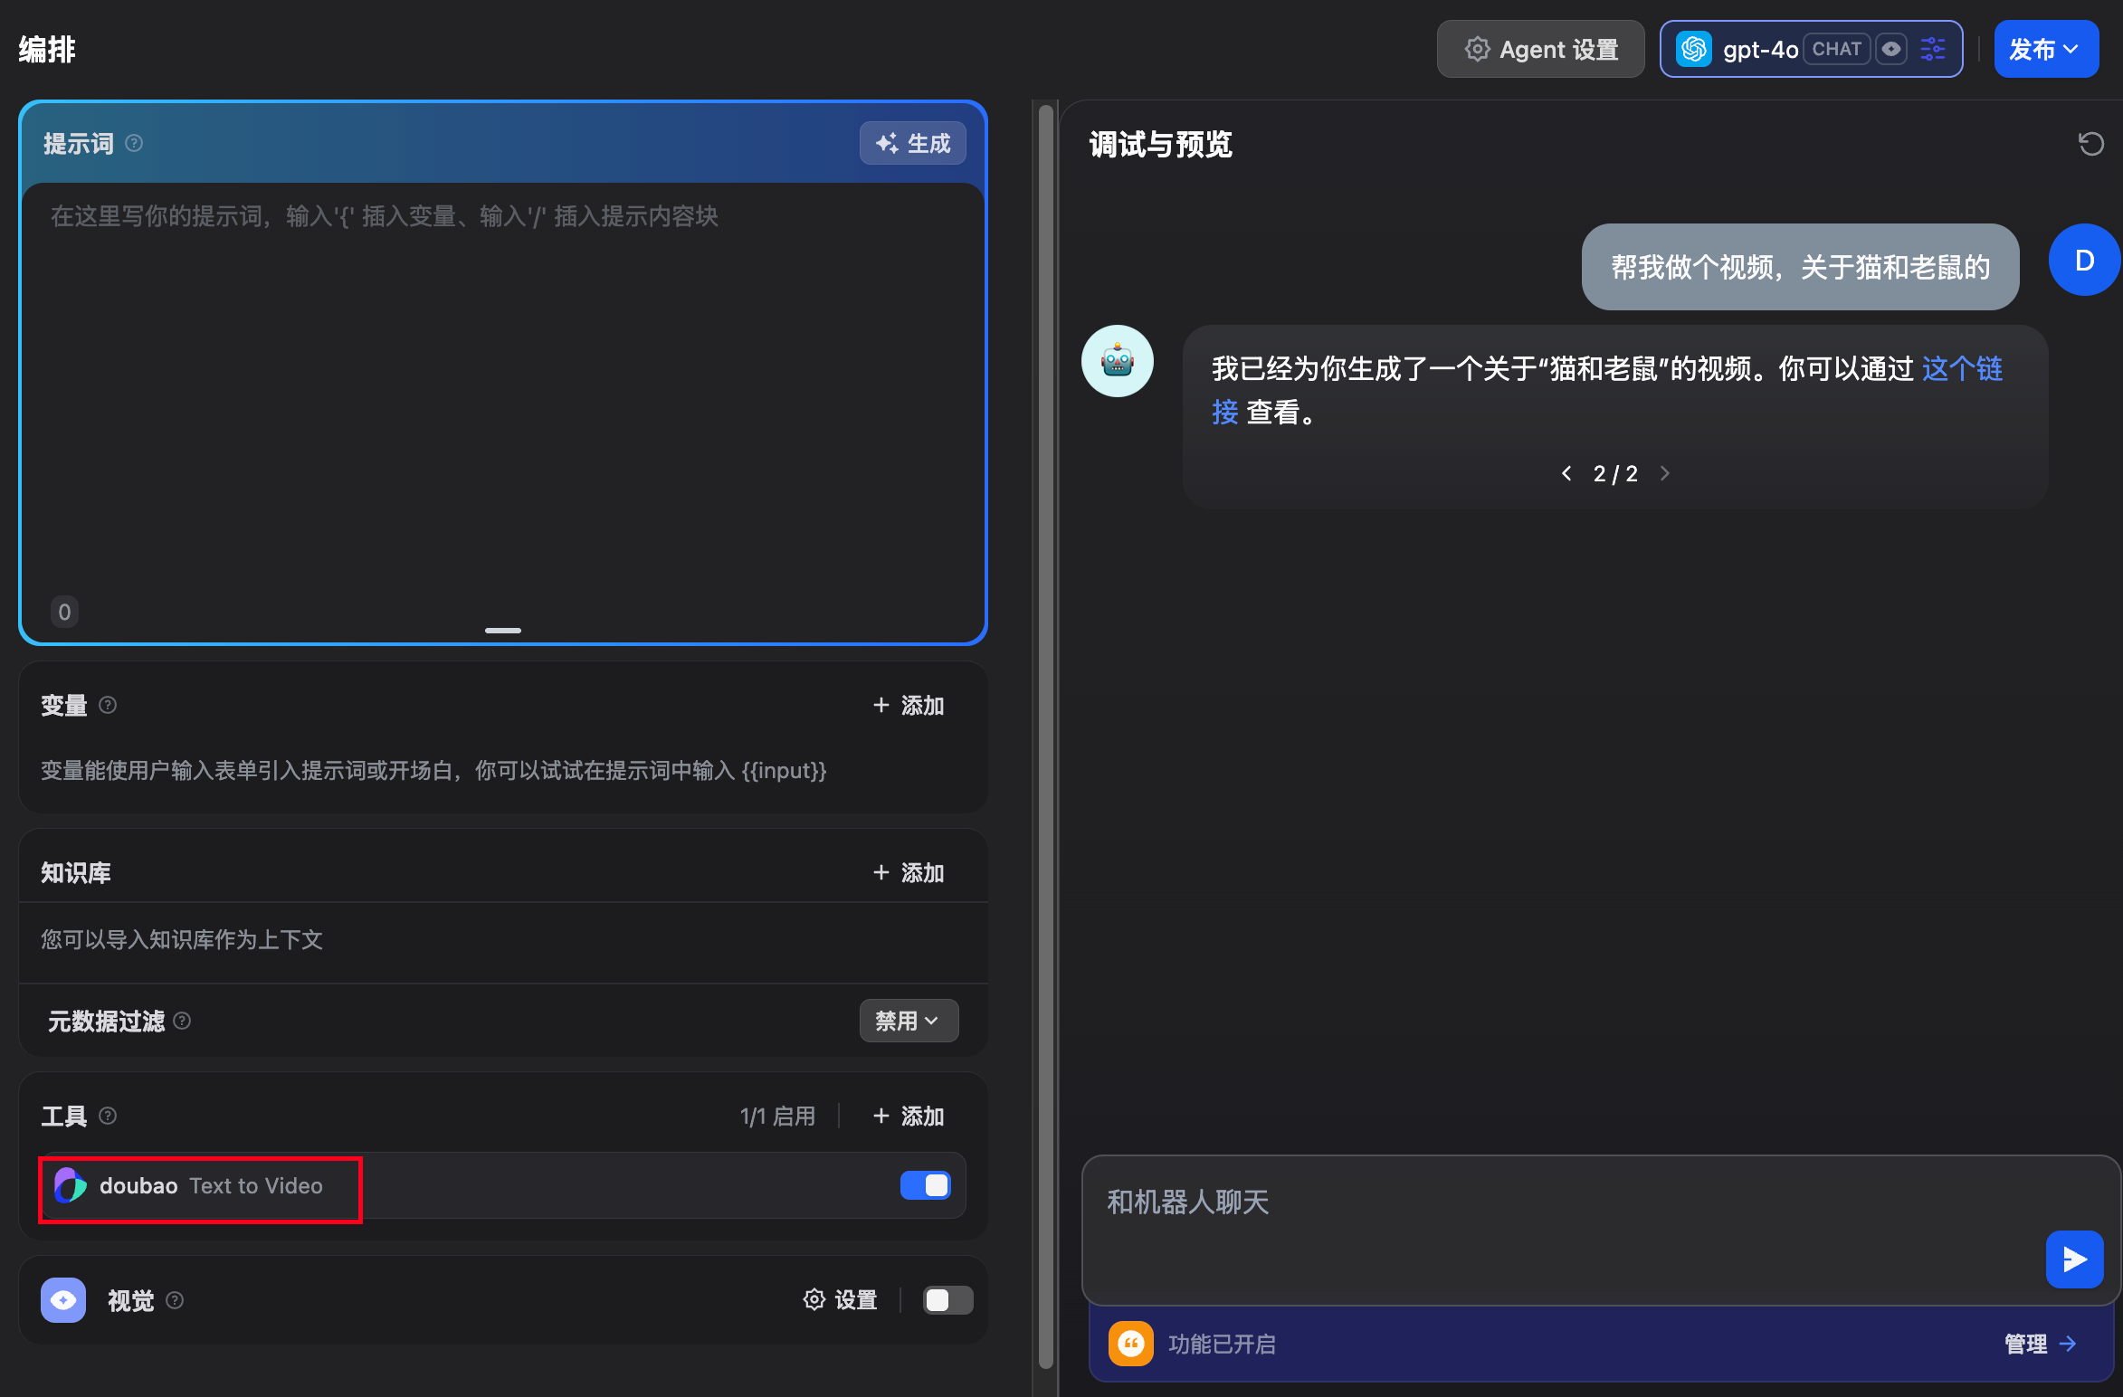Open 管理 feature management link
Image resolution: width=2123 pixels, height=1397 pixels.
pos(2040,1344)
